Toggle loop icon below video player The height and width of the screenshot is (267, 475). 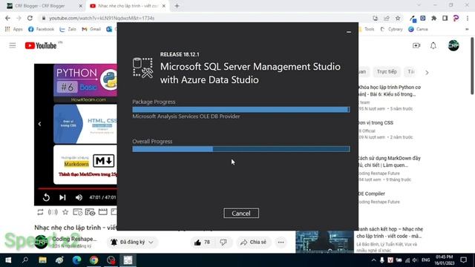coord(40,212)
